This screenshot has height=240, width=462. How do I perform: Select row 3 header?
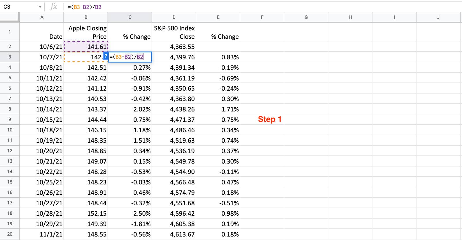click(x=10, y=57)
